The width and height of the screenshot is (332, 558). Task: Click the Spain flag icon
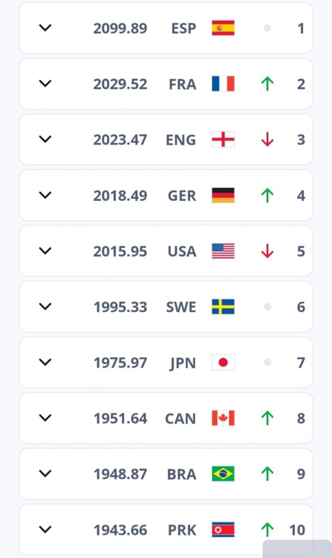click(223, 28)
